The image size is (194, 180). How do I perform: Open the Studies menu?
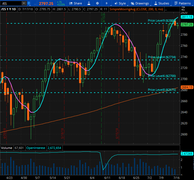coord(162,3)
